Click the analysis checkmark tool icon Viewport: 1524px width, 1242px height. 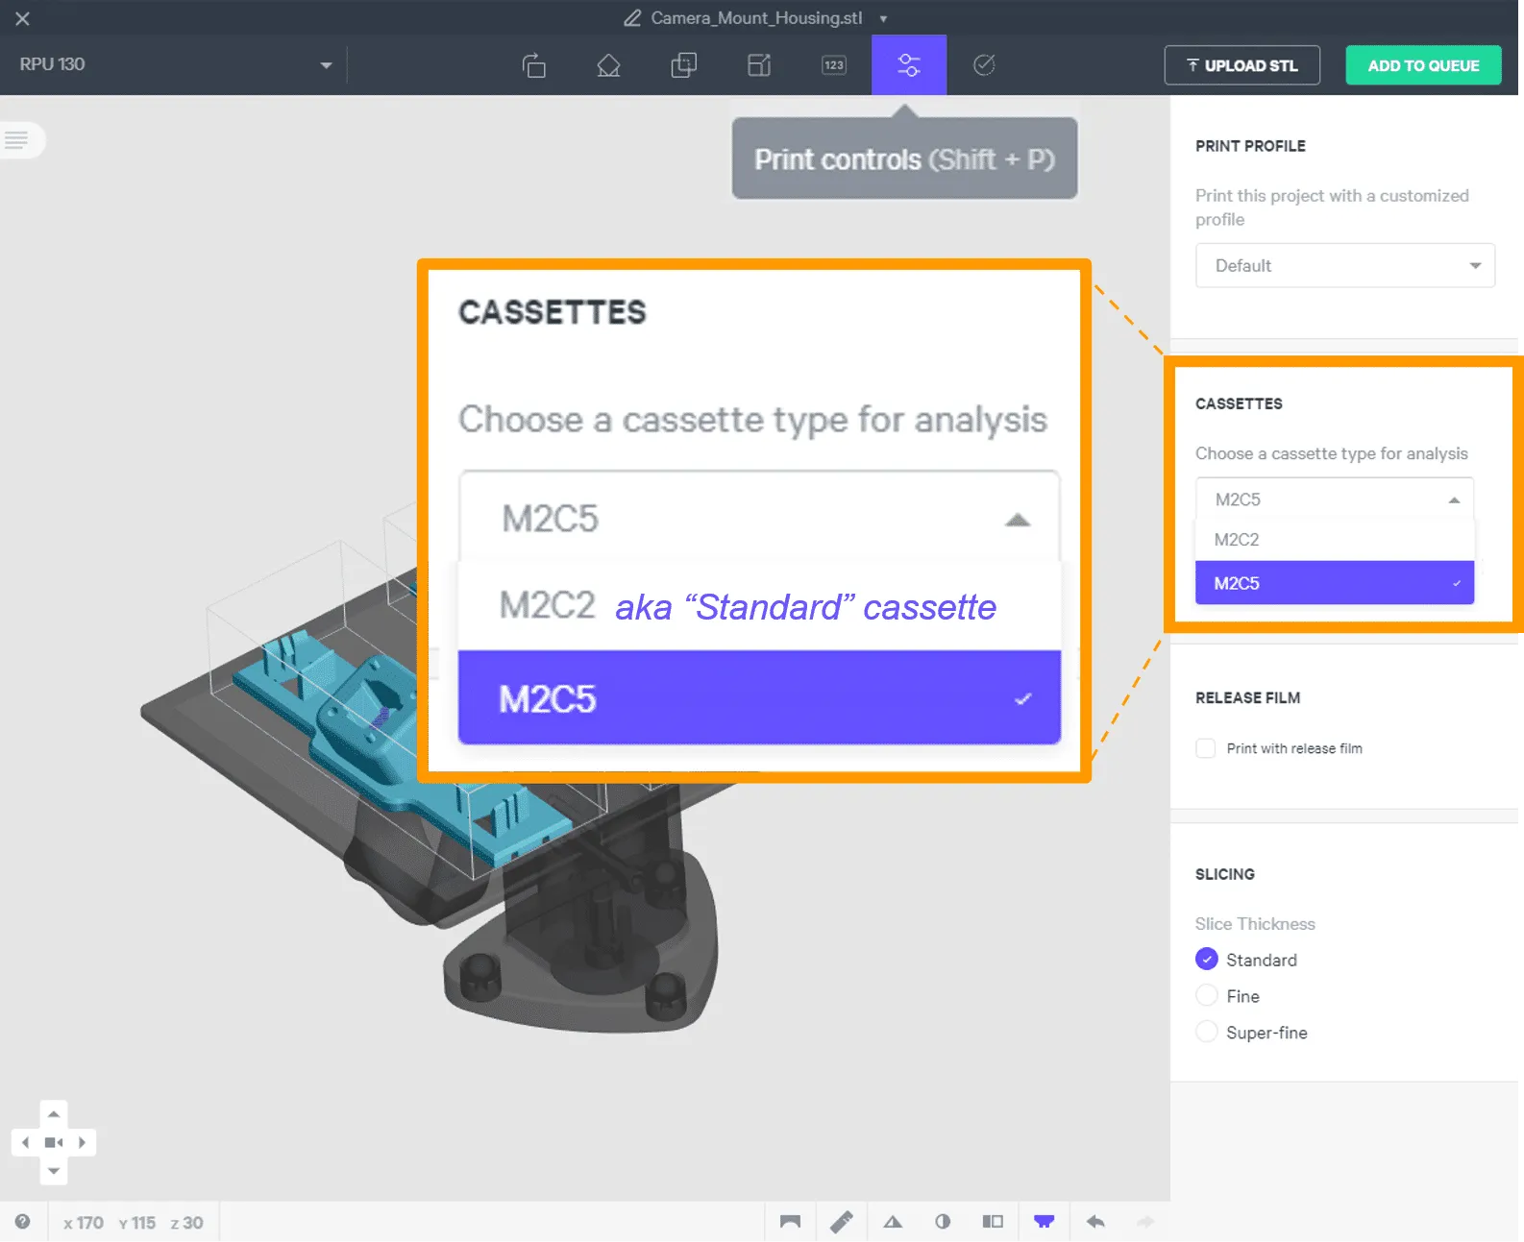[984, 65]
